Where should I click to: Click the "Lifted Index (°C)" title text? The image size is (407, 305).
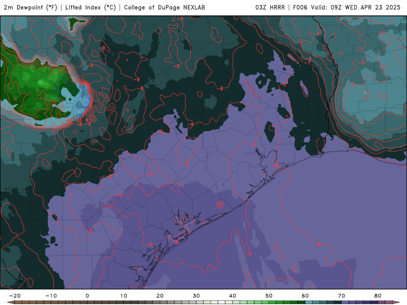91,7
